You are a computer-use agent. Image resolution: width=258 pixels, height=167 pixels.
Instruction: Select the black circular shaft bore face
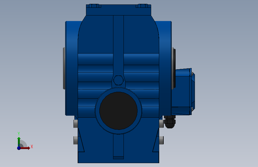click(x=118, y=111)
